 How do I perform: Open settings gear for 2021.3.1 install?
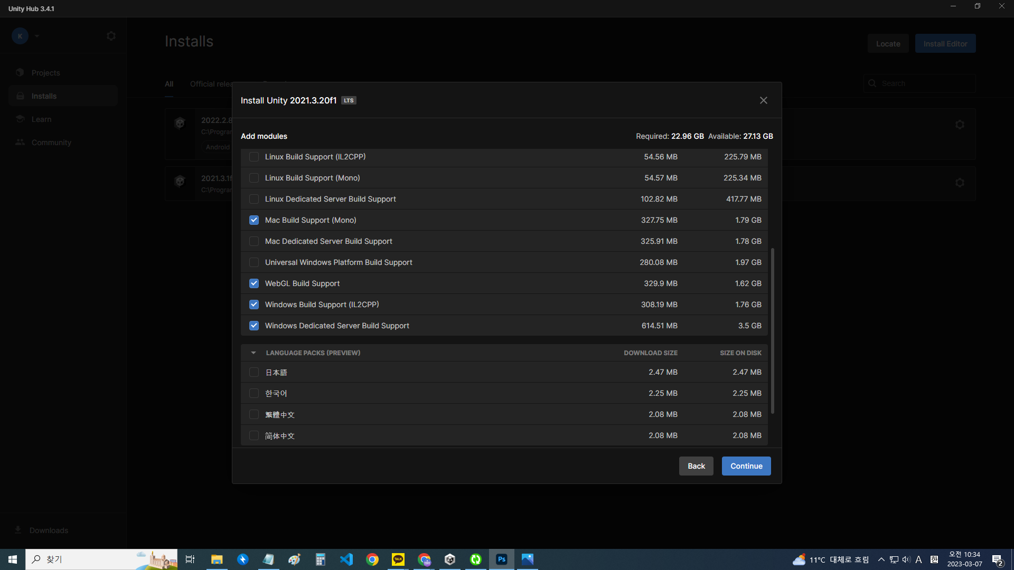tap(960, 183)
